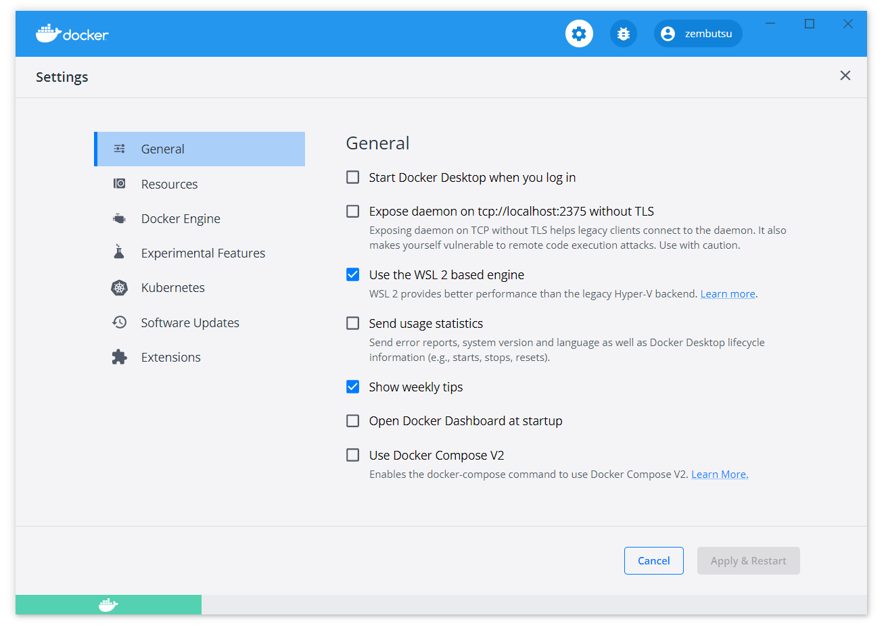Close the Settings panel with X
886x630 pixels.
(845, 76)
